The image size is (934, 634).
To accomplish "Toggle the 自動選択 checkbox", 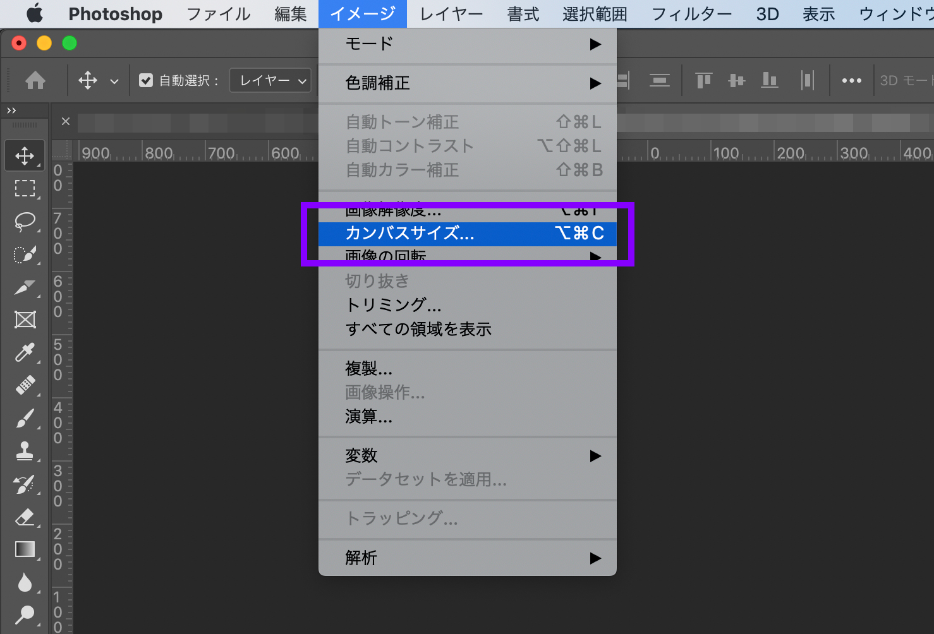I will click(x=146, y=80).
